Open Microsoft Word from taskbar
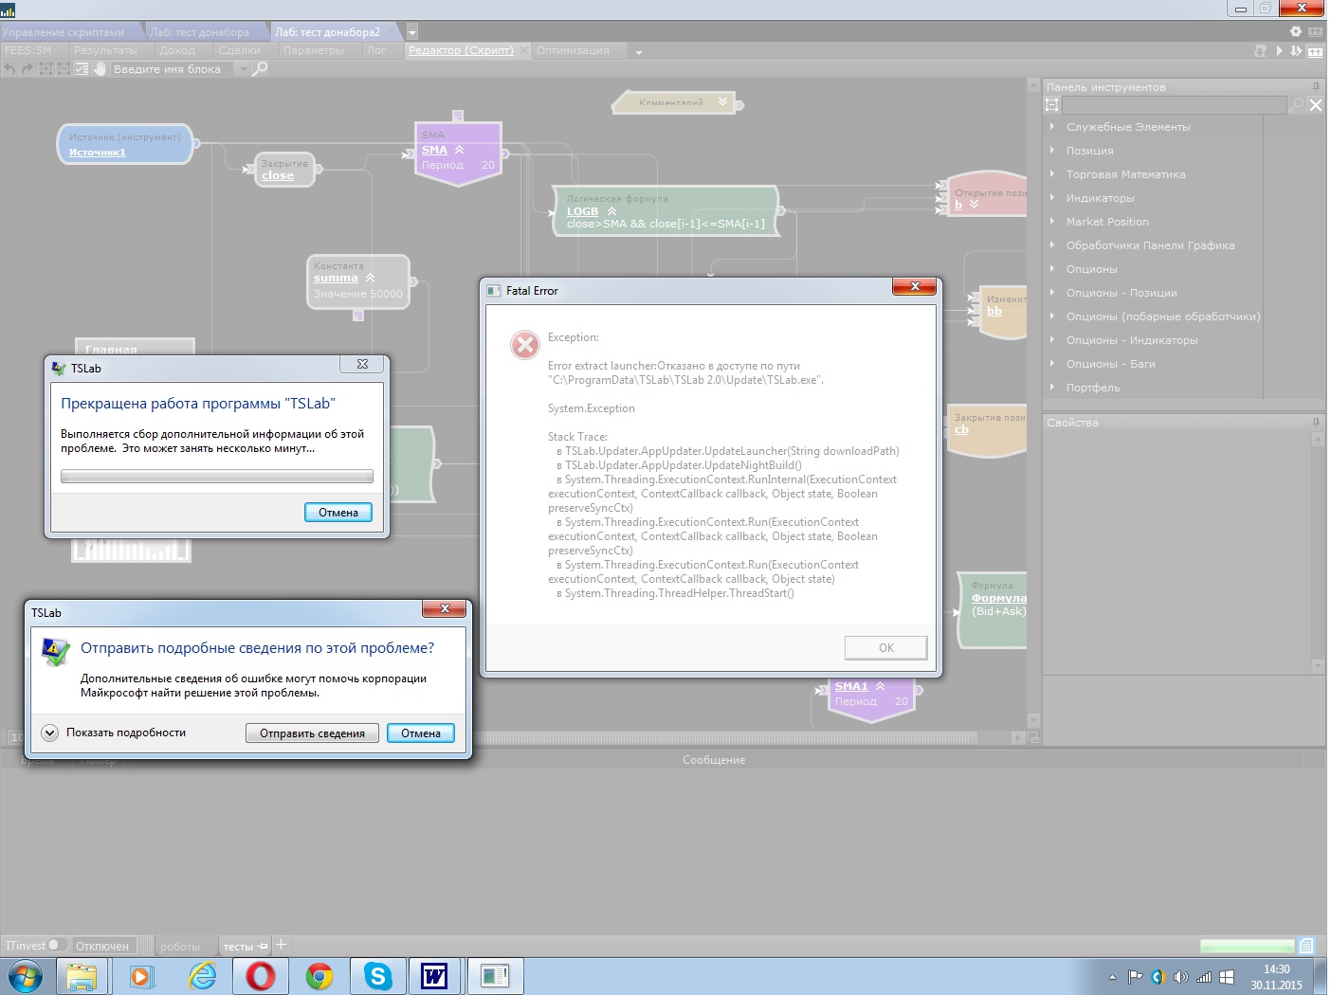The height and width of the screenshot is (995, 1331). (x=434, y=975)
